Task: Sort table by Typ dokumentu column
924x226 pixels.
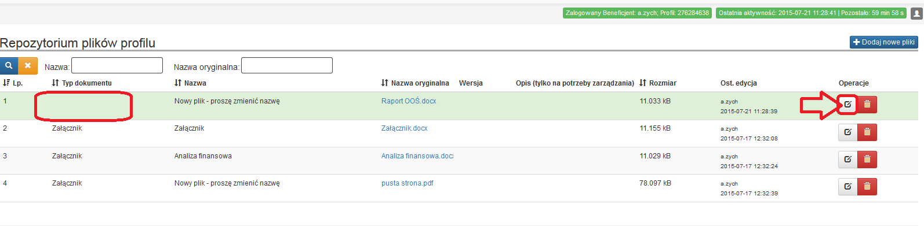Action: 82,83
